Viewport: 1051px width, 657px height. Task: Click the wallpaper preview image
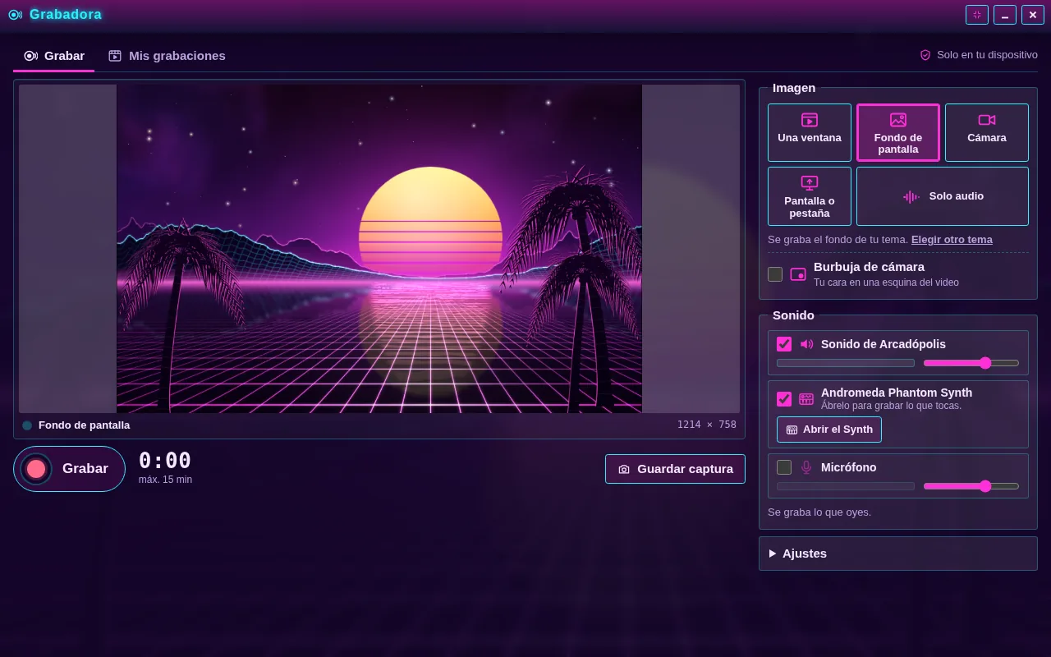click(379, 249)
